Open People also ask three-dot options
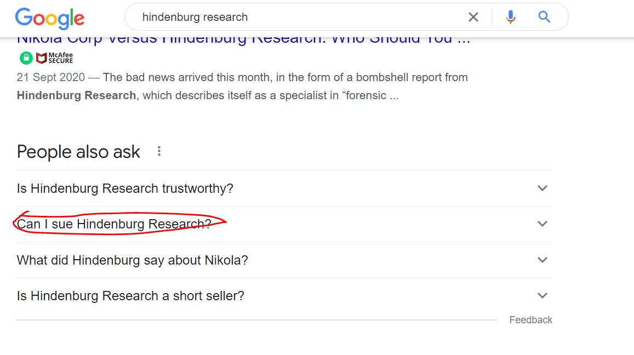 coord(159,151)
